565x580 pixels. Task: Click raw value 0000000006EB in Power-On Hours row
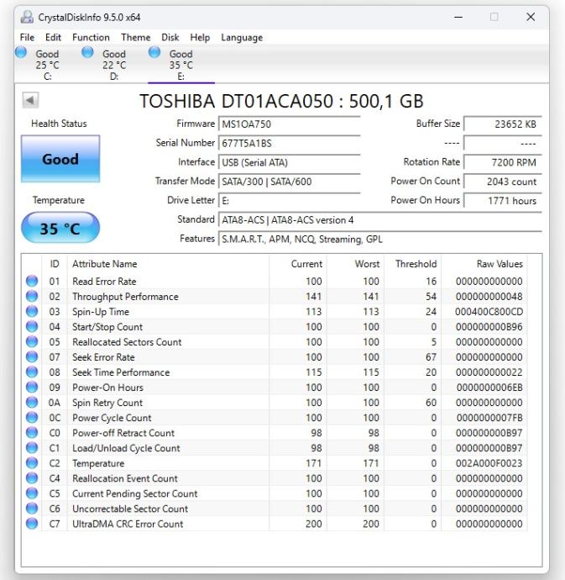(x=489, y=388)
